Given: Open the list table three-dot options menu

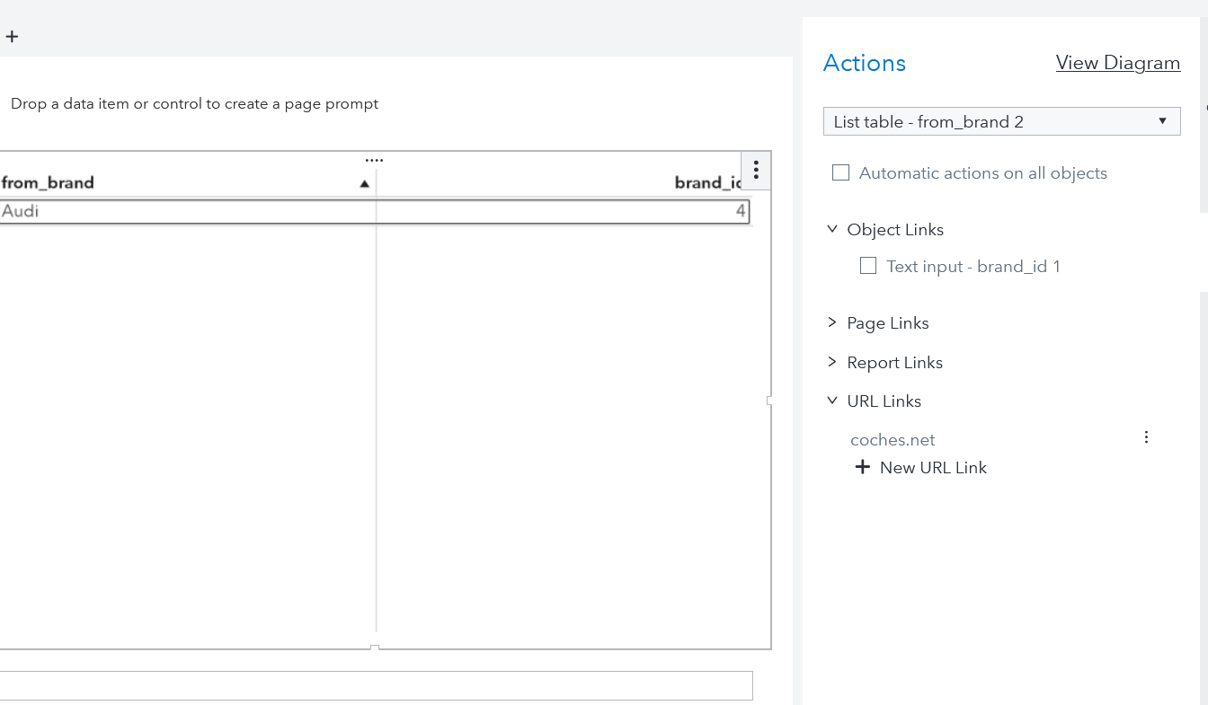Looking at the screenshot, I should click(x=756, y=170).
